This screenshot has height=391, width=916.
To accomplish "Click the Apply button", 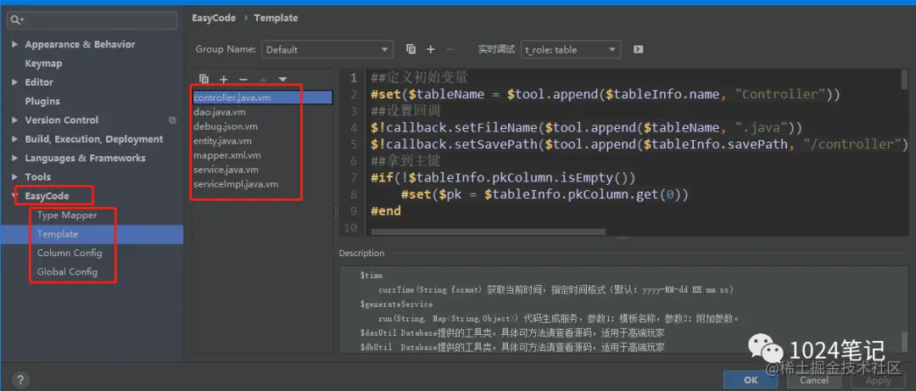I will 878,379.
